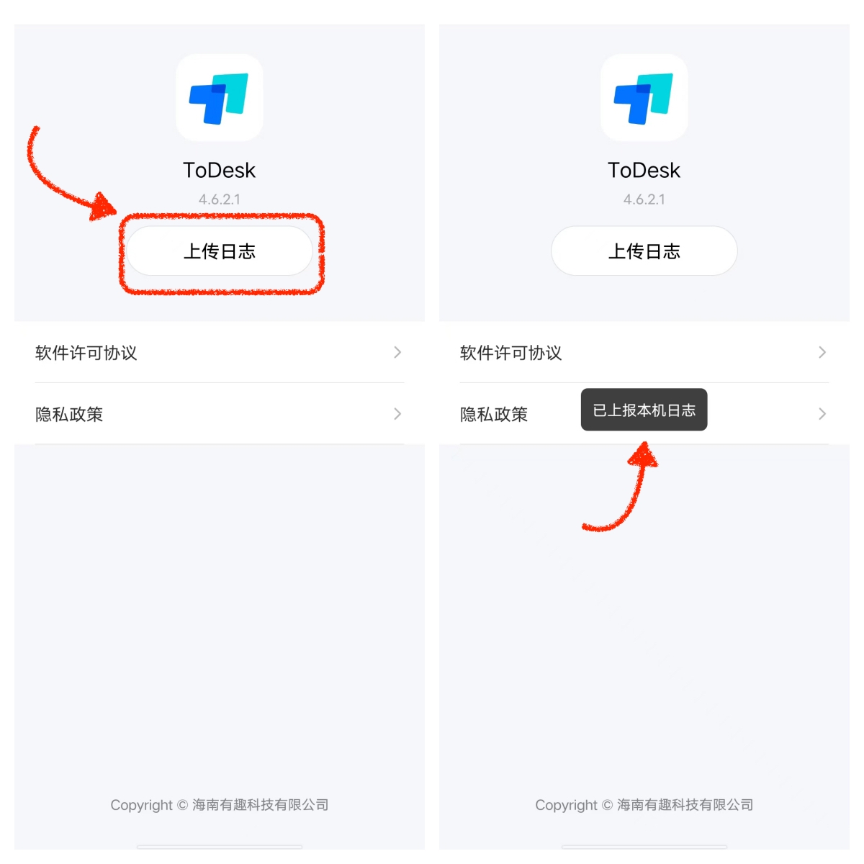Viewport: 864px width, 864px height.
Task: Open 隐私政策 in the left screenshot
Action: [x=220, y=414]
